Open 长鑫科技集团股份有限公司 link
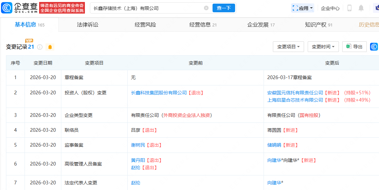 (159, 93)
